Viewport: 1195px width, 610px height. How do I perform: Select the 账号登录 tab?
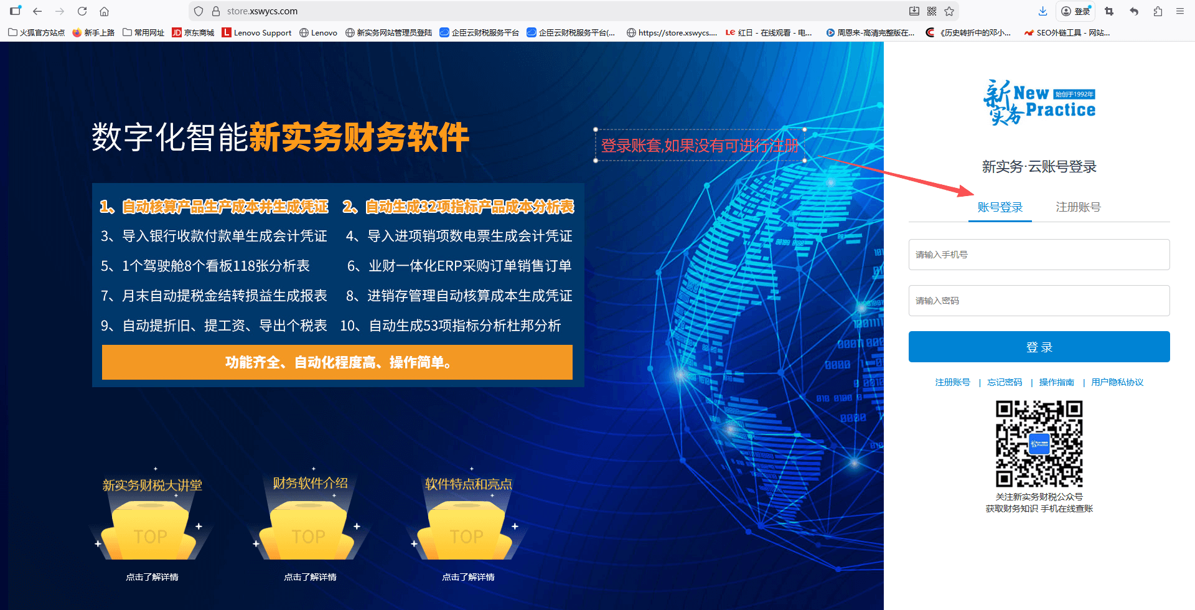tap(1000, 207)
